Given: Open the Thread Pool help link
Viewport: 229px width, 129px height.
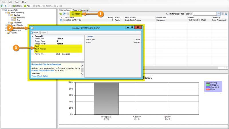Looking at the screenshot, I should pyautogui.click(x=36, y=76).
